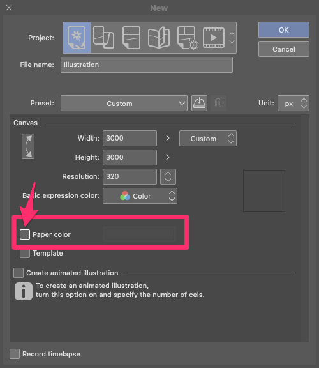Enable Create animated illustration option
This screenshot has height=368, width=319.
click(x=19, y=273)
